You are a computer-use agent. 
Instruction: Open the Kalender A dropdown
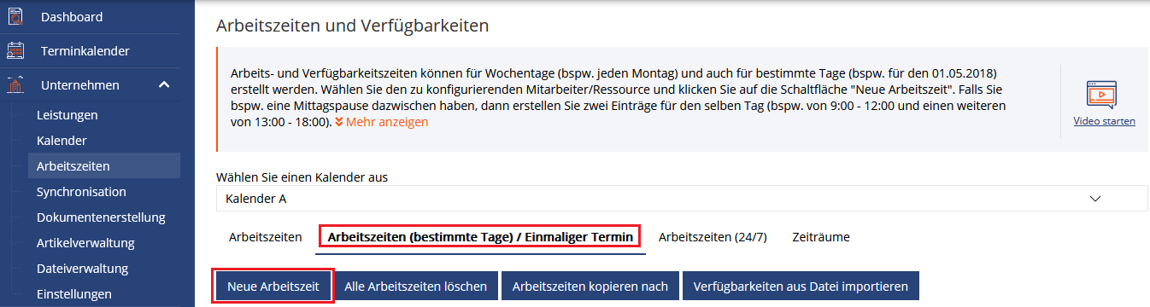pyautogui.click(x=682, y=199)
